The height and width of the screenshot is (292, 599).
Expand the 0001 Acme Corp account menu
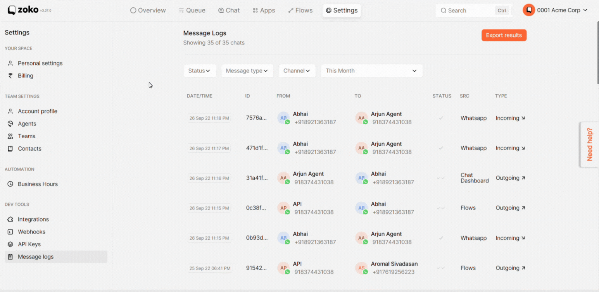coord(555,10)
